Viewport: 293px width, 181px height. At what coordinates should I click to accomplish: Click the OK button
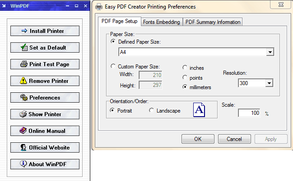click(x=198, y=139)
